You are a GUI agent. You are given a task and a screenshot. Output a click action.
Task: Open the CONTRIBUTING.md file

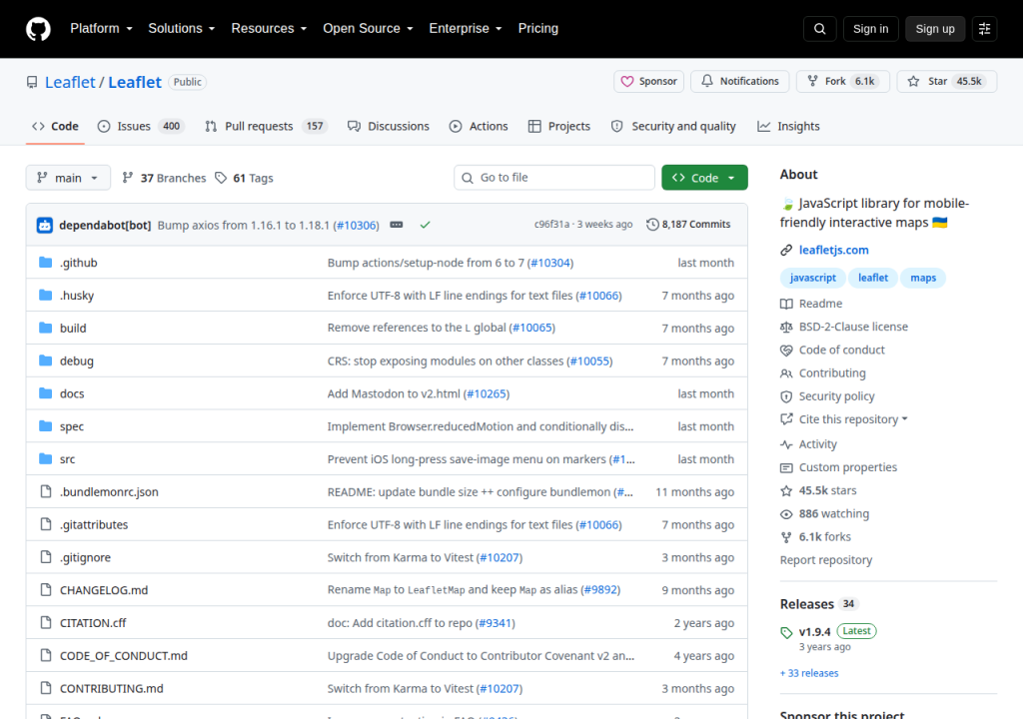coord(112,688)
